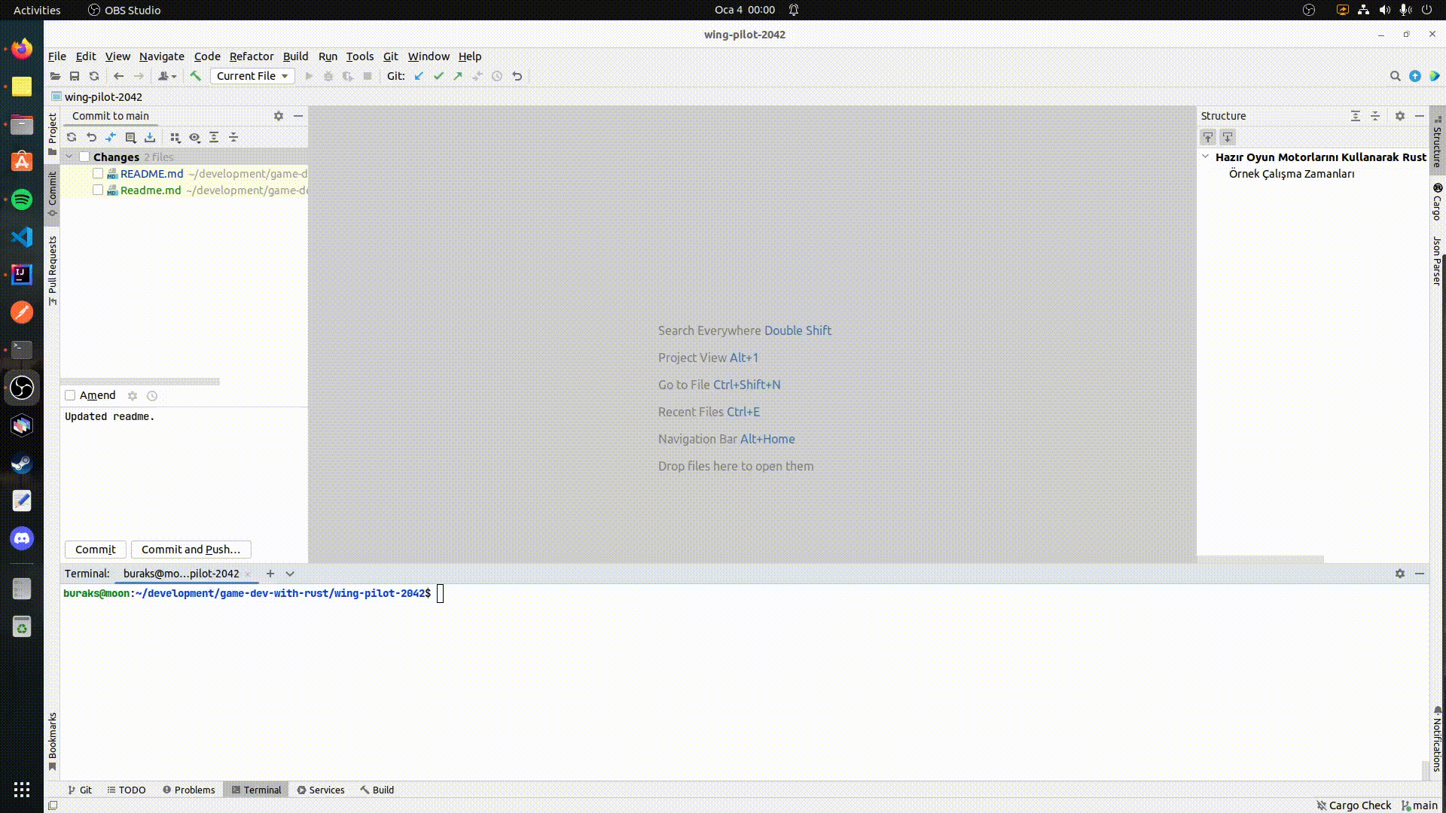The image size is (1446, 813).
Task: Check the README.md file checkbox for staging
Action: [x=99, y=172]
